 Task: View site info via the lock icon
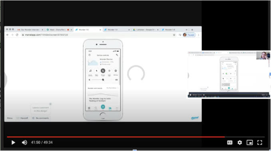pos(23,35)
